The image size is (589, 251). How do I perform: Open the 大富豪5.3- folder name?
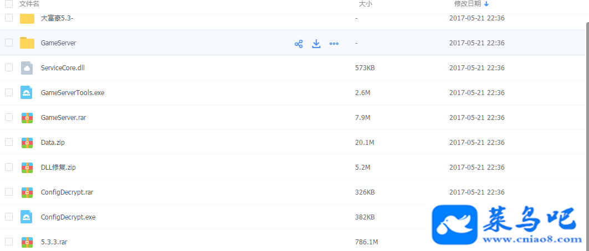pyautogui.click(x=57, y=18)
